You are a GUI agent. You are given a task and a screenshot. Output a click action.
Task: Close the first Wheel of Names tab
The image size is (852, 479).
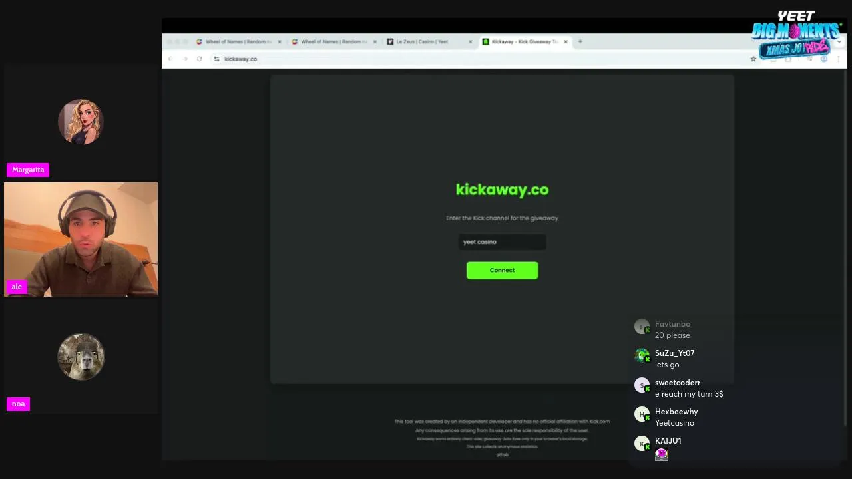[280, 41]
